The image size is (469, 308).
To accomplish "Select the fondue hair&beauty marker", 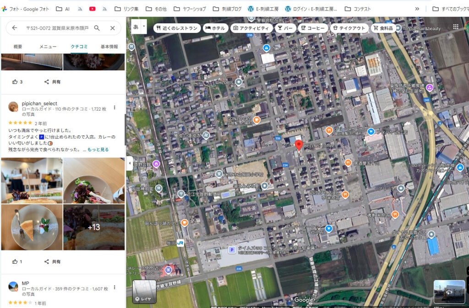I will click(398, 28).
